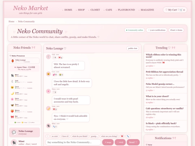The image size is (195, 146).
Task: Click Sora's butterfly avatar in Neko Presence
Action: [x=12, y=105]
